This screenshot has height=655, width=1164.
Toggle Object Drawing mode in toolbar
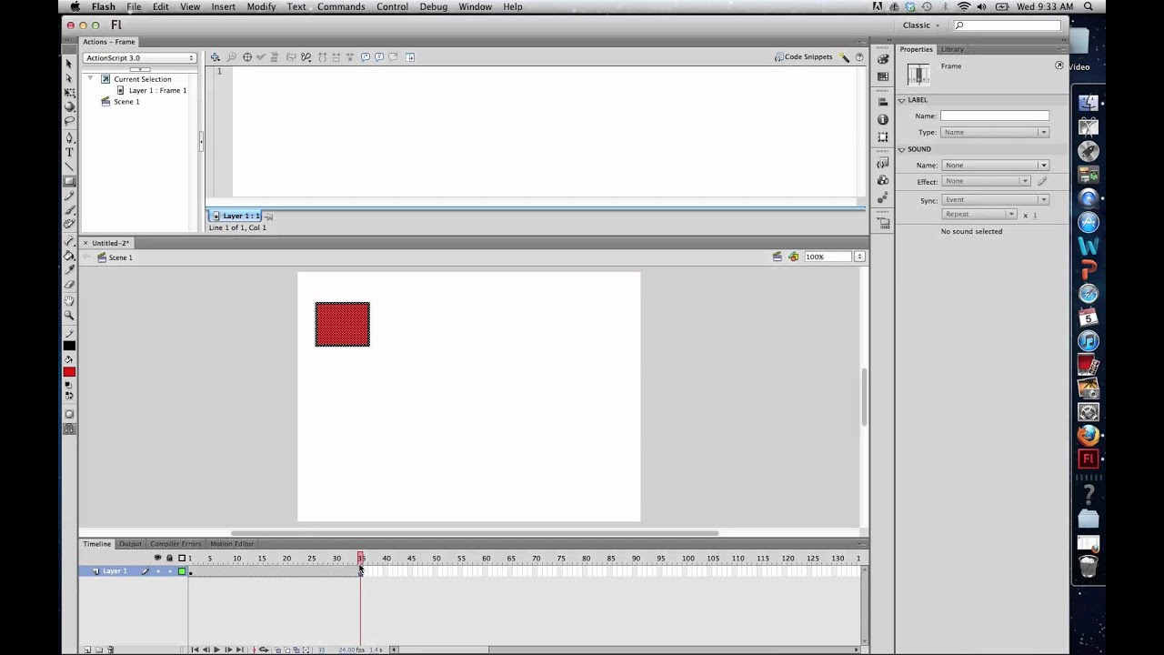point(69,414)
